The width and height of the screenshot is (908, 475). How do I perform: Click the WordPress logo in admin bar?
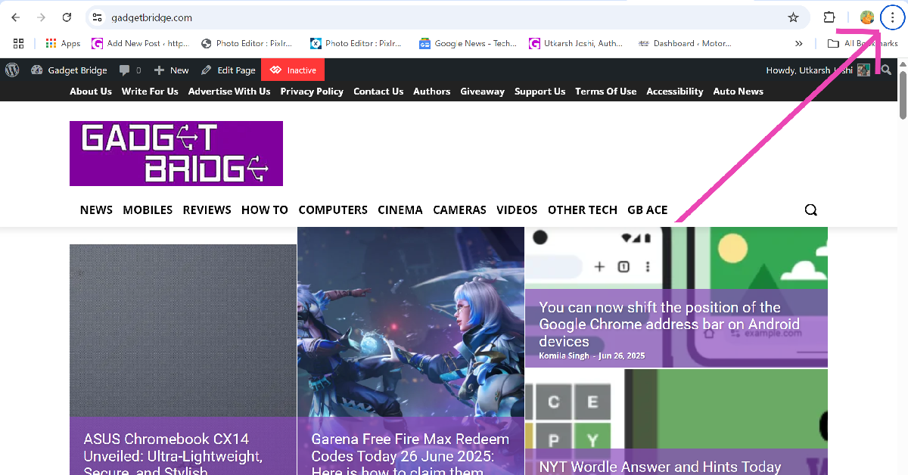tap(12, 70)
